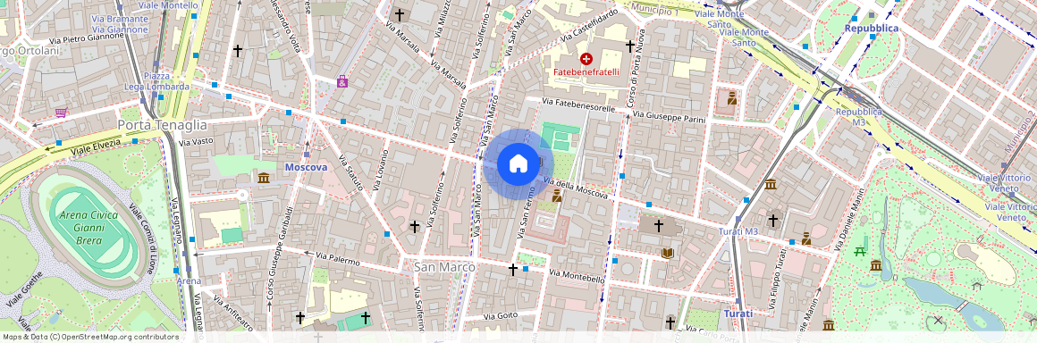This screenshot has height=343, width=1037.
Task: Click the church cross near San Marco label
Action: pos(512,269)
